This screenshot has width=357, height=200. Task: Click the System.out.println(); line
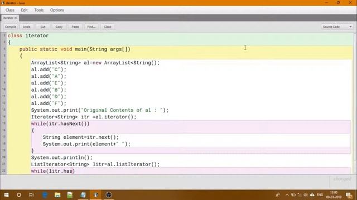pos(62,158)
